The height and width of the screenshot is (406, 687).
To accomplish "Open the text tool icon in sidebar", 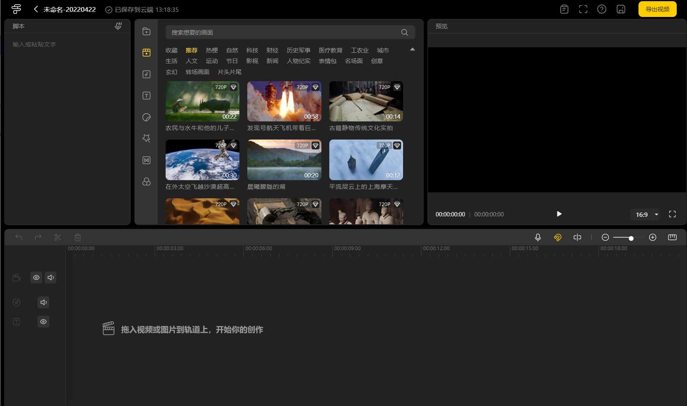I will 146,95.
